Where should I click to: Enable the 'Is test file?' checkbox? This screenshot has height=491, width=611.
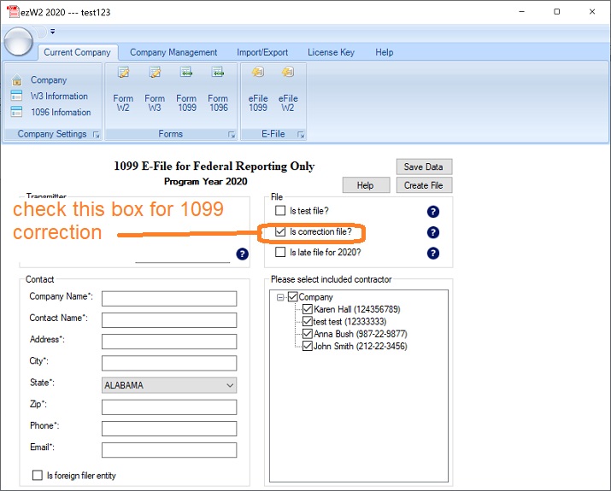(x=280, y=211)
